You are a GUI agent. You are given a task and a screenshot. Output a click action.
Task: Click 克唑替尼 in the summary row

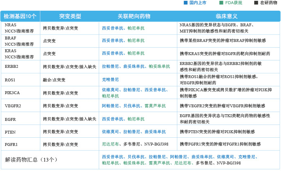pos(246,157)
